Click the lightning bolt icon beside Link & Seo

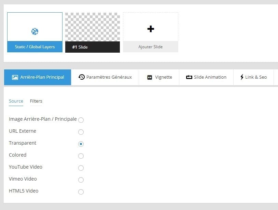[242, 77]
